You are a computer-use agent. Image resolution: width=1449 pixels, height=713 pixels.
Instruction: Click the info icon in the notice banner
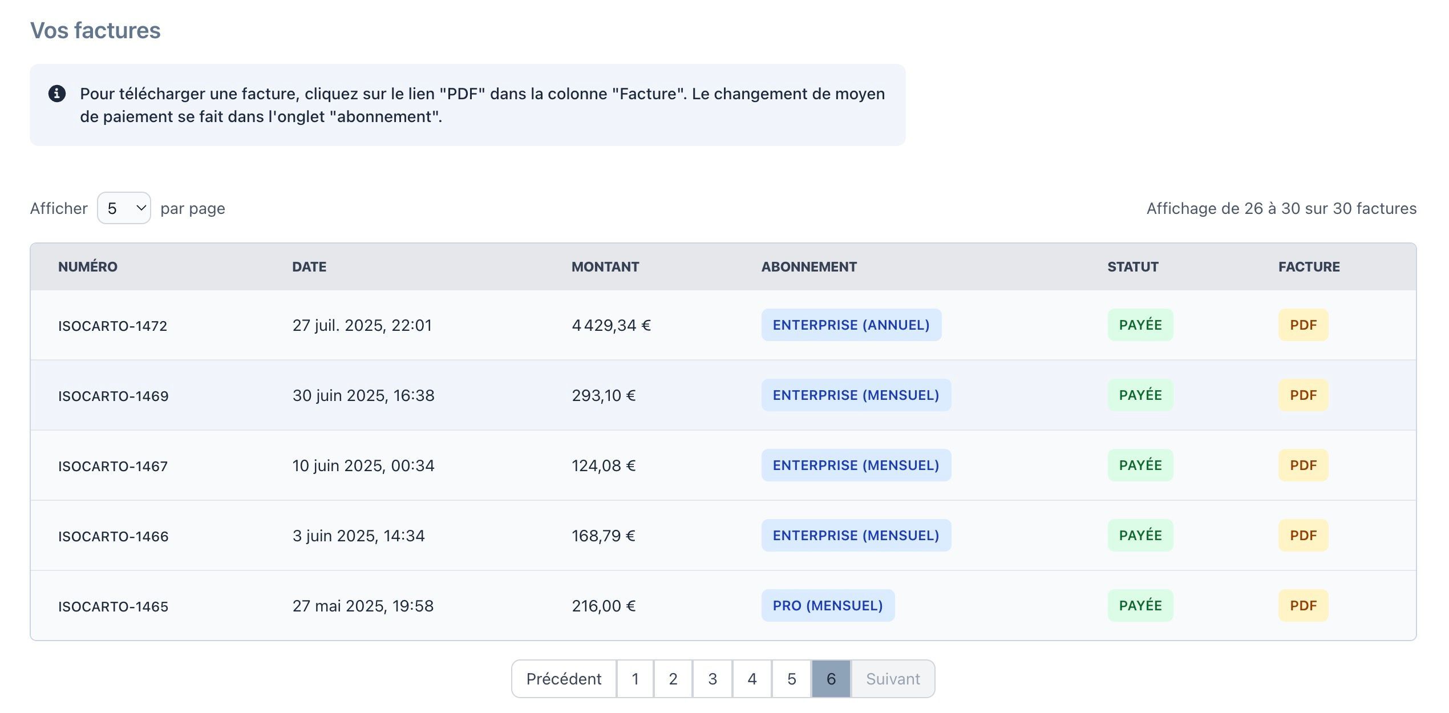click(x=57, y=93)
